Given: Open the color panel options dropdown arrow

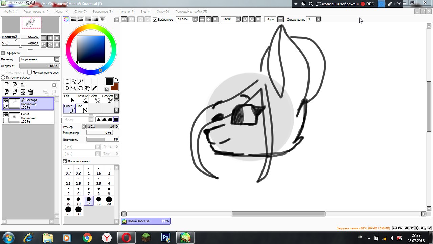Looking at the screenshot, I should pyautogui.click(x=117, y=20).
